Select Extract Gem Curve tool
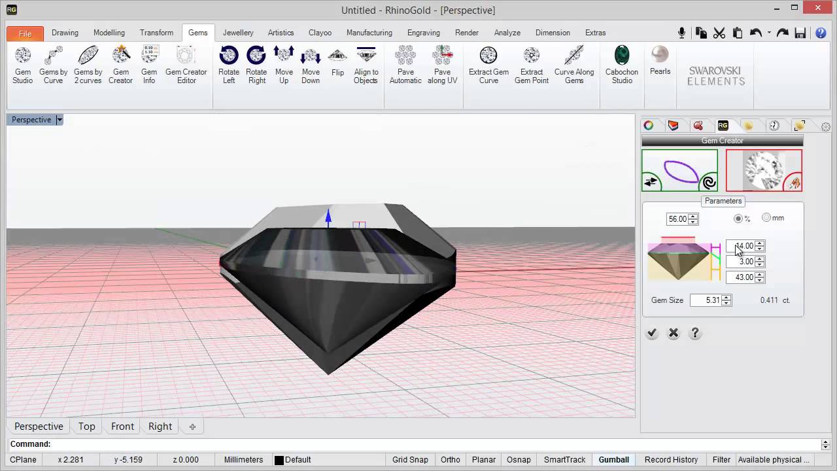 (x=488, y=65)
